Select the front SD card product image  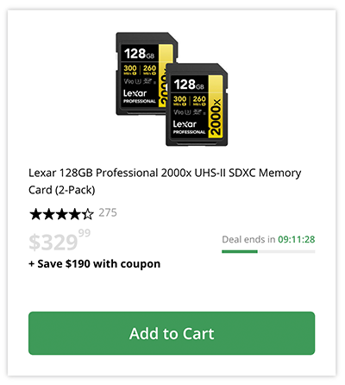click(197, 104)
